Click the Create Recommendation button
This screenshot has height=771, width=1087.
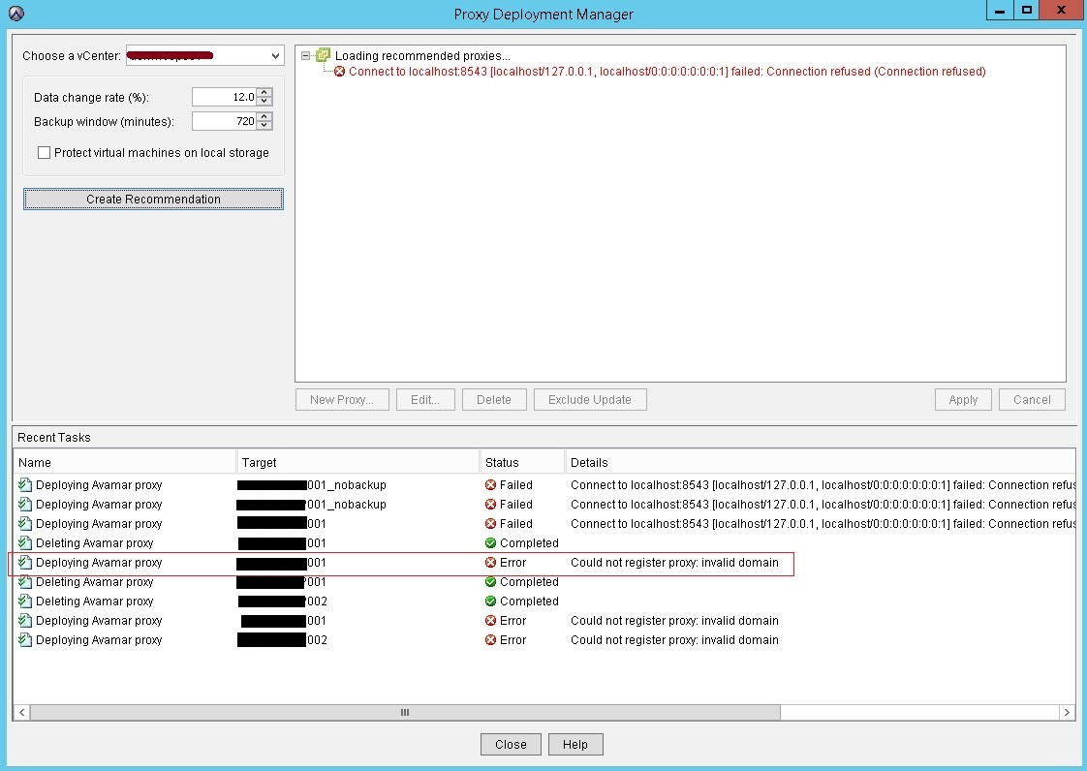click(x=152, y=199)
